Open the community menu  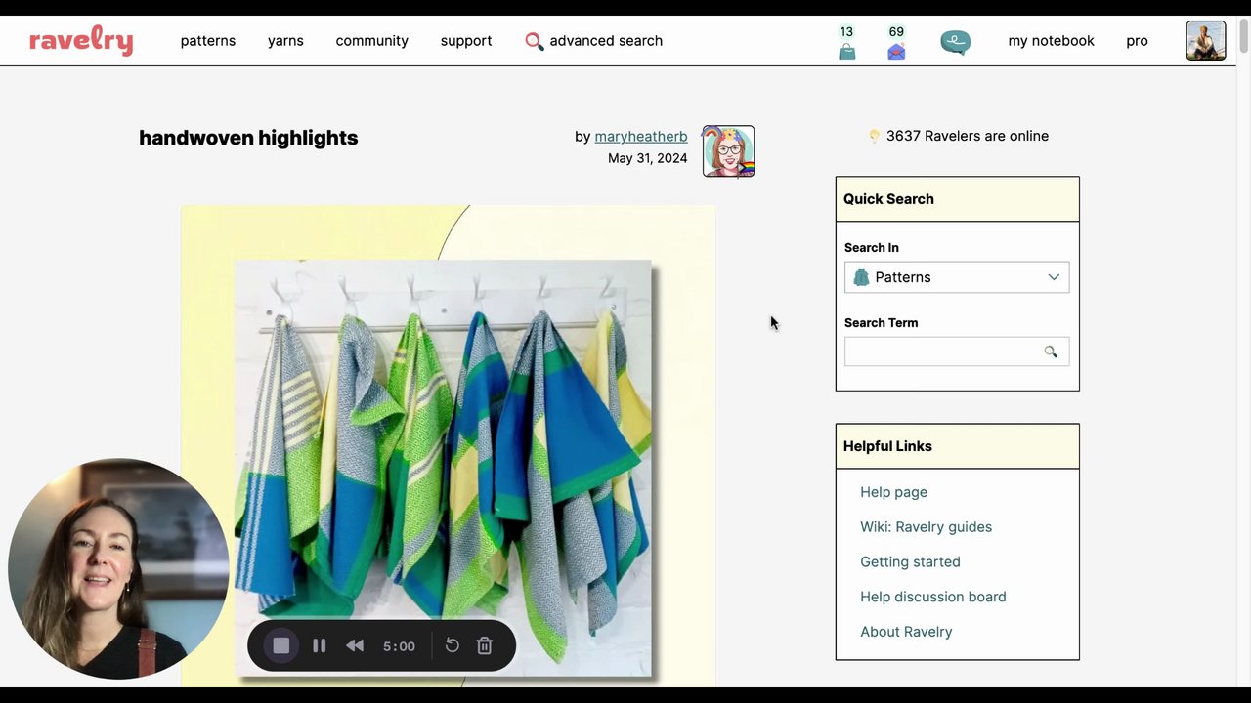click(372, 41)
